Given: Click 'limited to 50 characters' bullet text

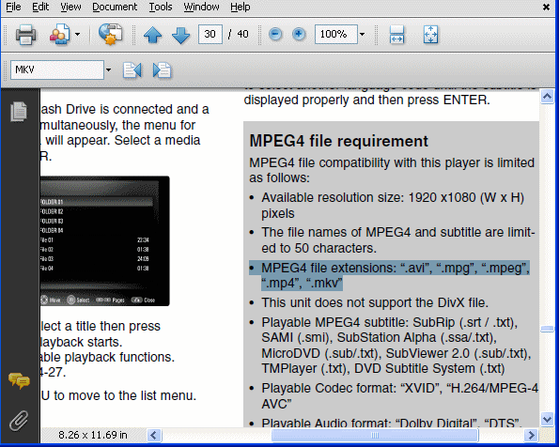Looking at the screenshot, I should (398, 239).
